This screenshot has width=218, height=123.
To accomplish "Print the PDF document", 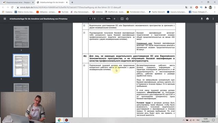I will 207,19.
